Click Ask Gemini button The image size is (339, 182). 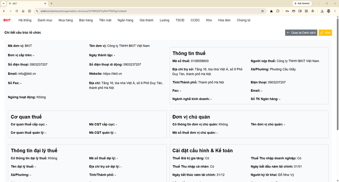pos(302,3)
